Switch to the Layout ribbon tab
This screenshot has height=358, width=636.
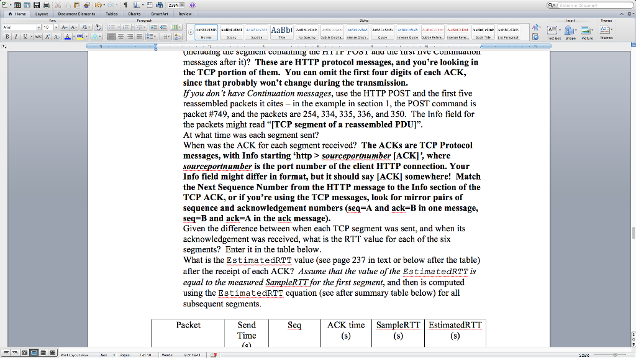click(41, 14)
